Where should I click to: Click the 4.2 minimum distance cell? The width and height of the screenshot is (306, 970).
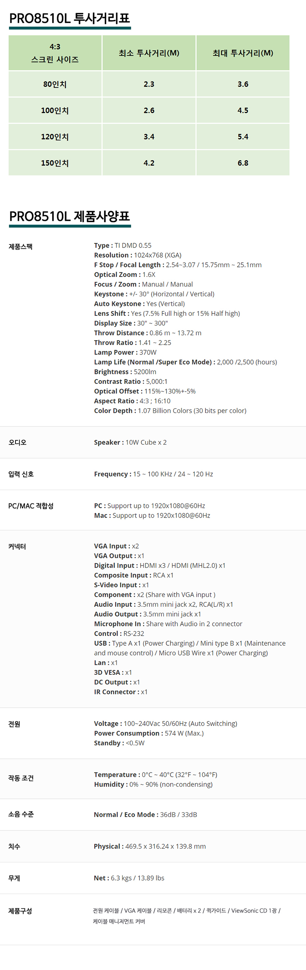[149, 163]
